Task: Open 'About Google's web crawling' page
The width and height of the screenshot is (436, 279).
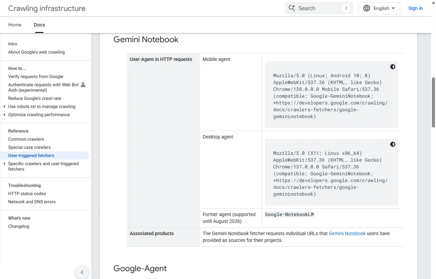Action: 36,52
